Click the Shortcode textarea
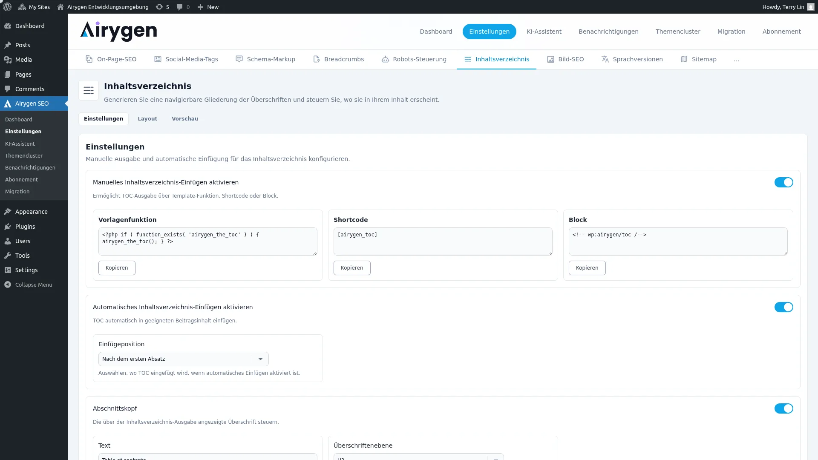818x460 pixels. point(443,241)
